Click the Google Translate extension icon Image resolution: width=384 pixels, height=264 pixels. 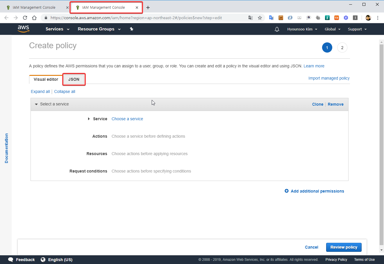[272, 18]
